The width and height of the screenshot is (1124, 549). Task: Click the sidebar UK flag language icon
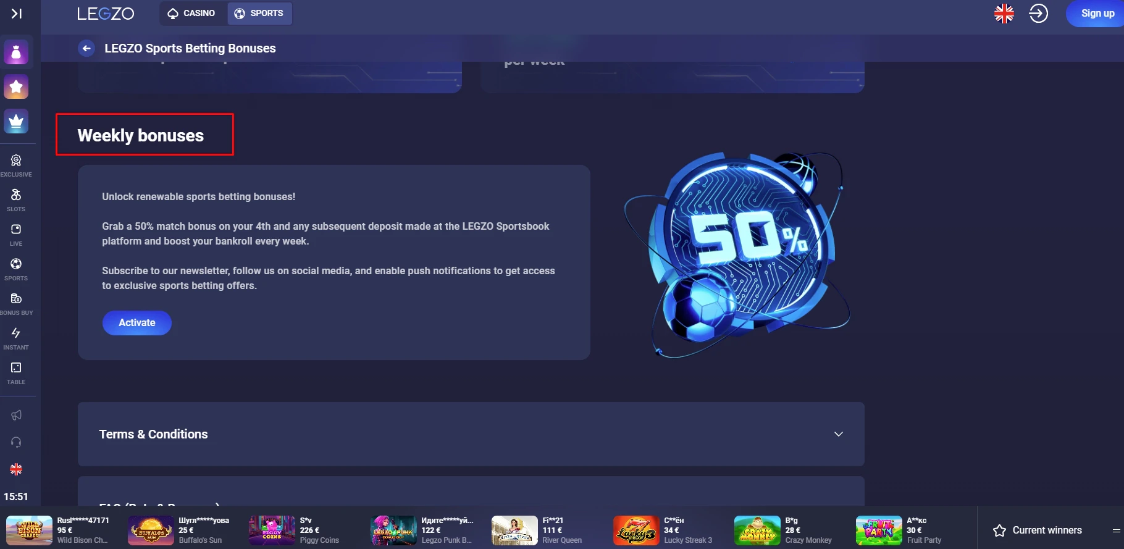tap(16, 469)
